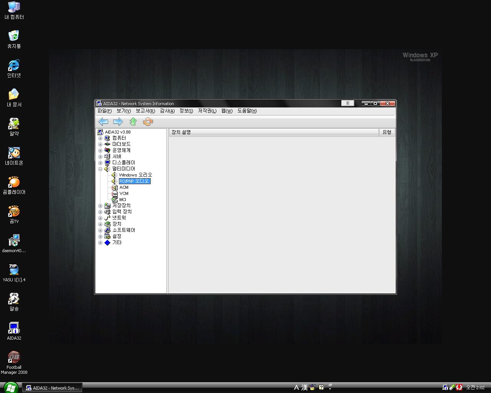Select the 컴퓨터 tree icon
This screenshot has height=393, width=491.
click(107, 138)
